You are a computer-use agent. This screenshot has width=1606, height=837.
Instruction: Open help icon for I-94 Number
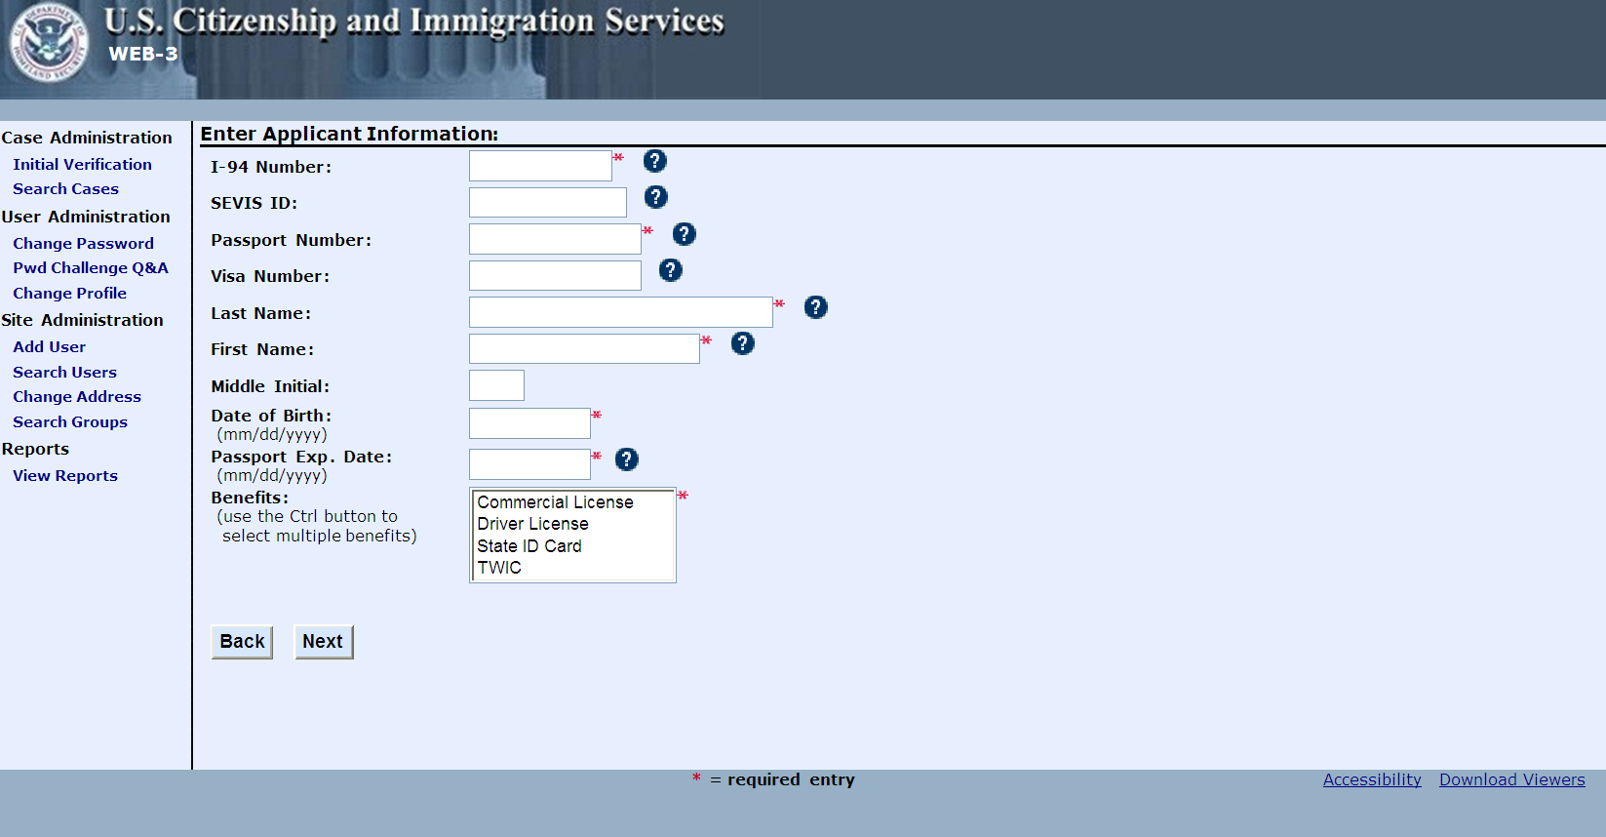coord(655,161)
